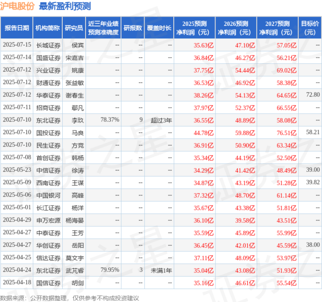Select 中信证券 institution cell

tap(48, 170)
